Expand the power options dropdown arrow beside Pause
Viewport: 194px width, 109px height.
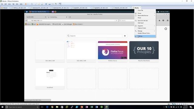click(x=28, y=4)
